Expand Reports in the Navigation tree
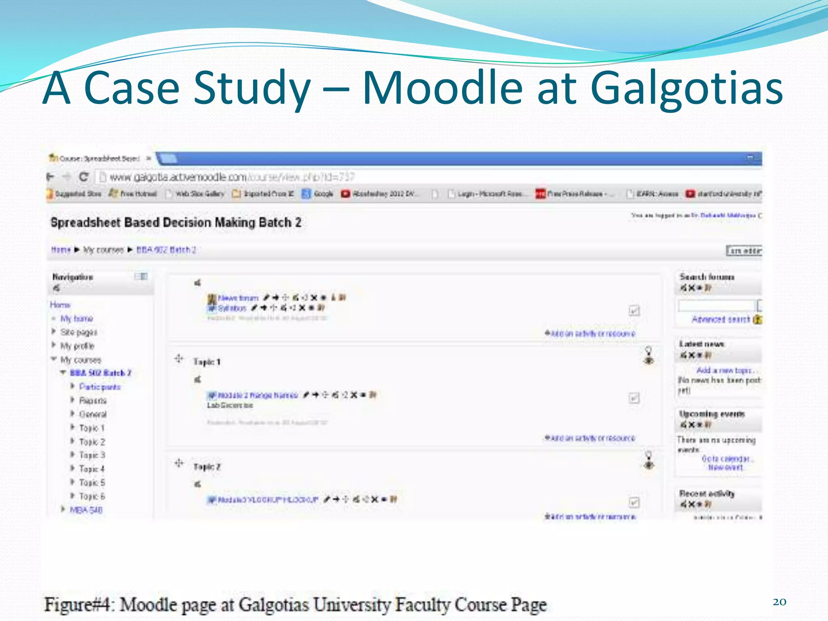This screenshot has width=828, height=621. 73,400
